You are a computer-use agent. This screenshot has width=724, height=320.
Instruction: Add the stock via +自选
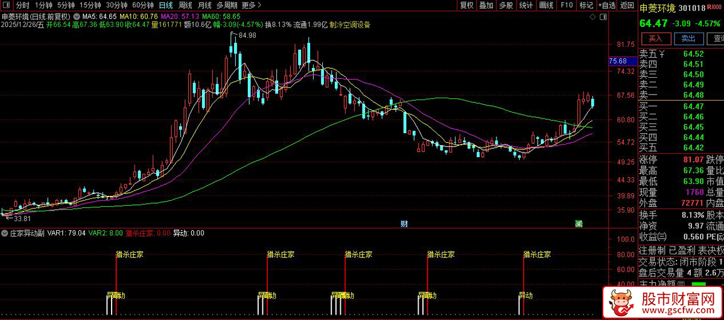606,5
